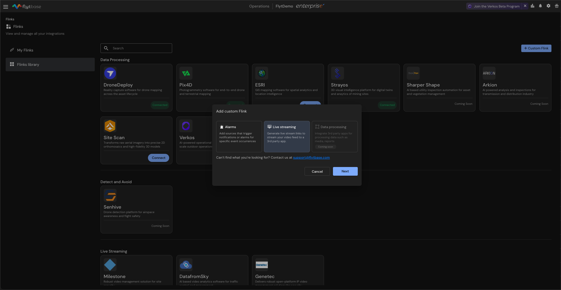Click the FlytBase logo

coord(27,6)
